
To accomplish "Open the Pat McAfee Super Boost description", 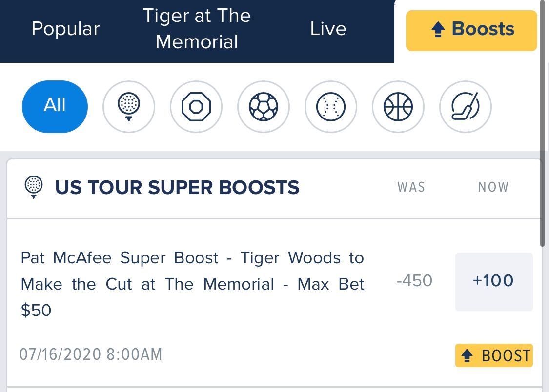I will pyautogui.click(x=192, y=284).
